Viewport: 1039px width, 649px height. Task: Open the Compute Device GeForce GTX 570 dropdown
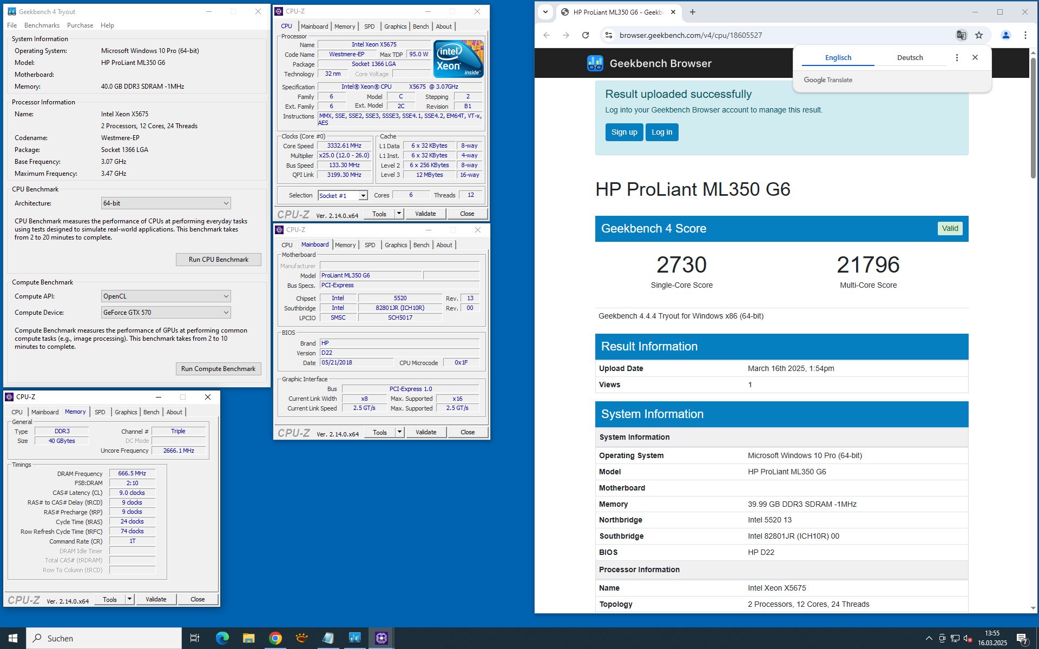tap(166, 313)
